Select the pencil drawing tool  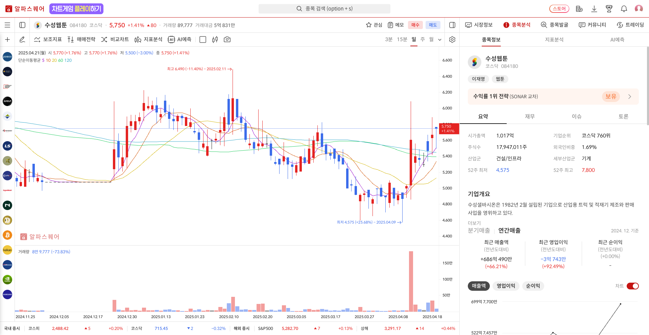pos(22,40)
